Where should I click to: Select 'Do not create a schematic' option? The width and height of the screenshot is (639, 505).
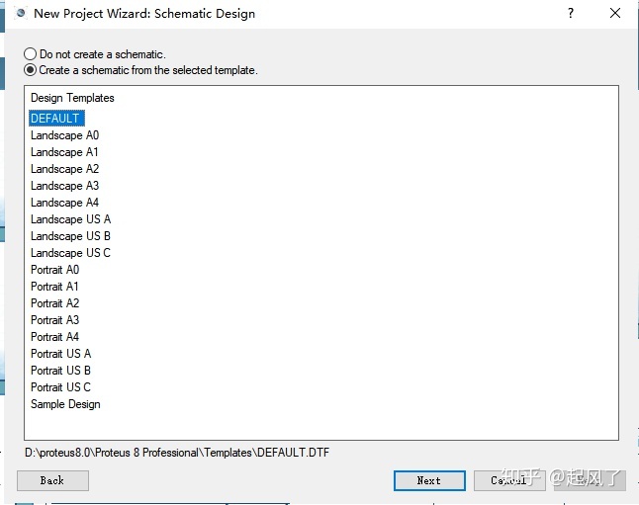click(95, 54)
